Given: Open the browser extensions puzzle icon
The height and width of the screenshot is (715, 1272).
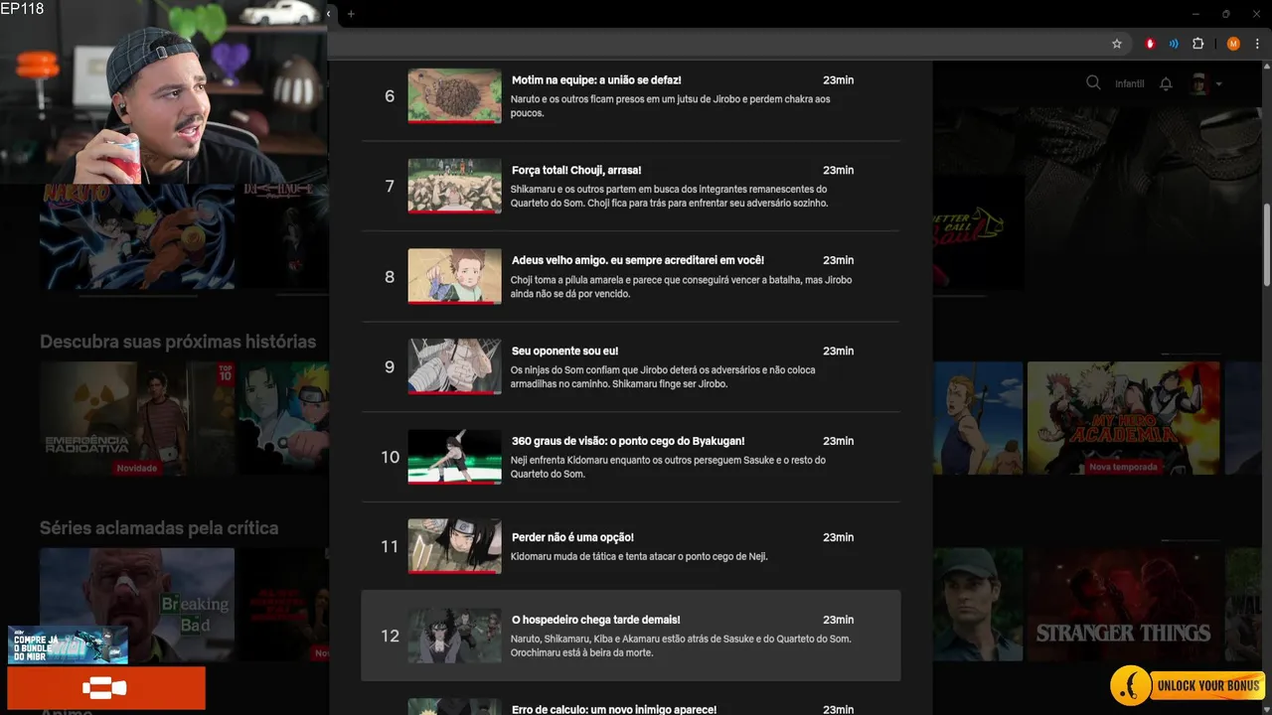Looking at the screenshot, I should coord(1197,44).
